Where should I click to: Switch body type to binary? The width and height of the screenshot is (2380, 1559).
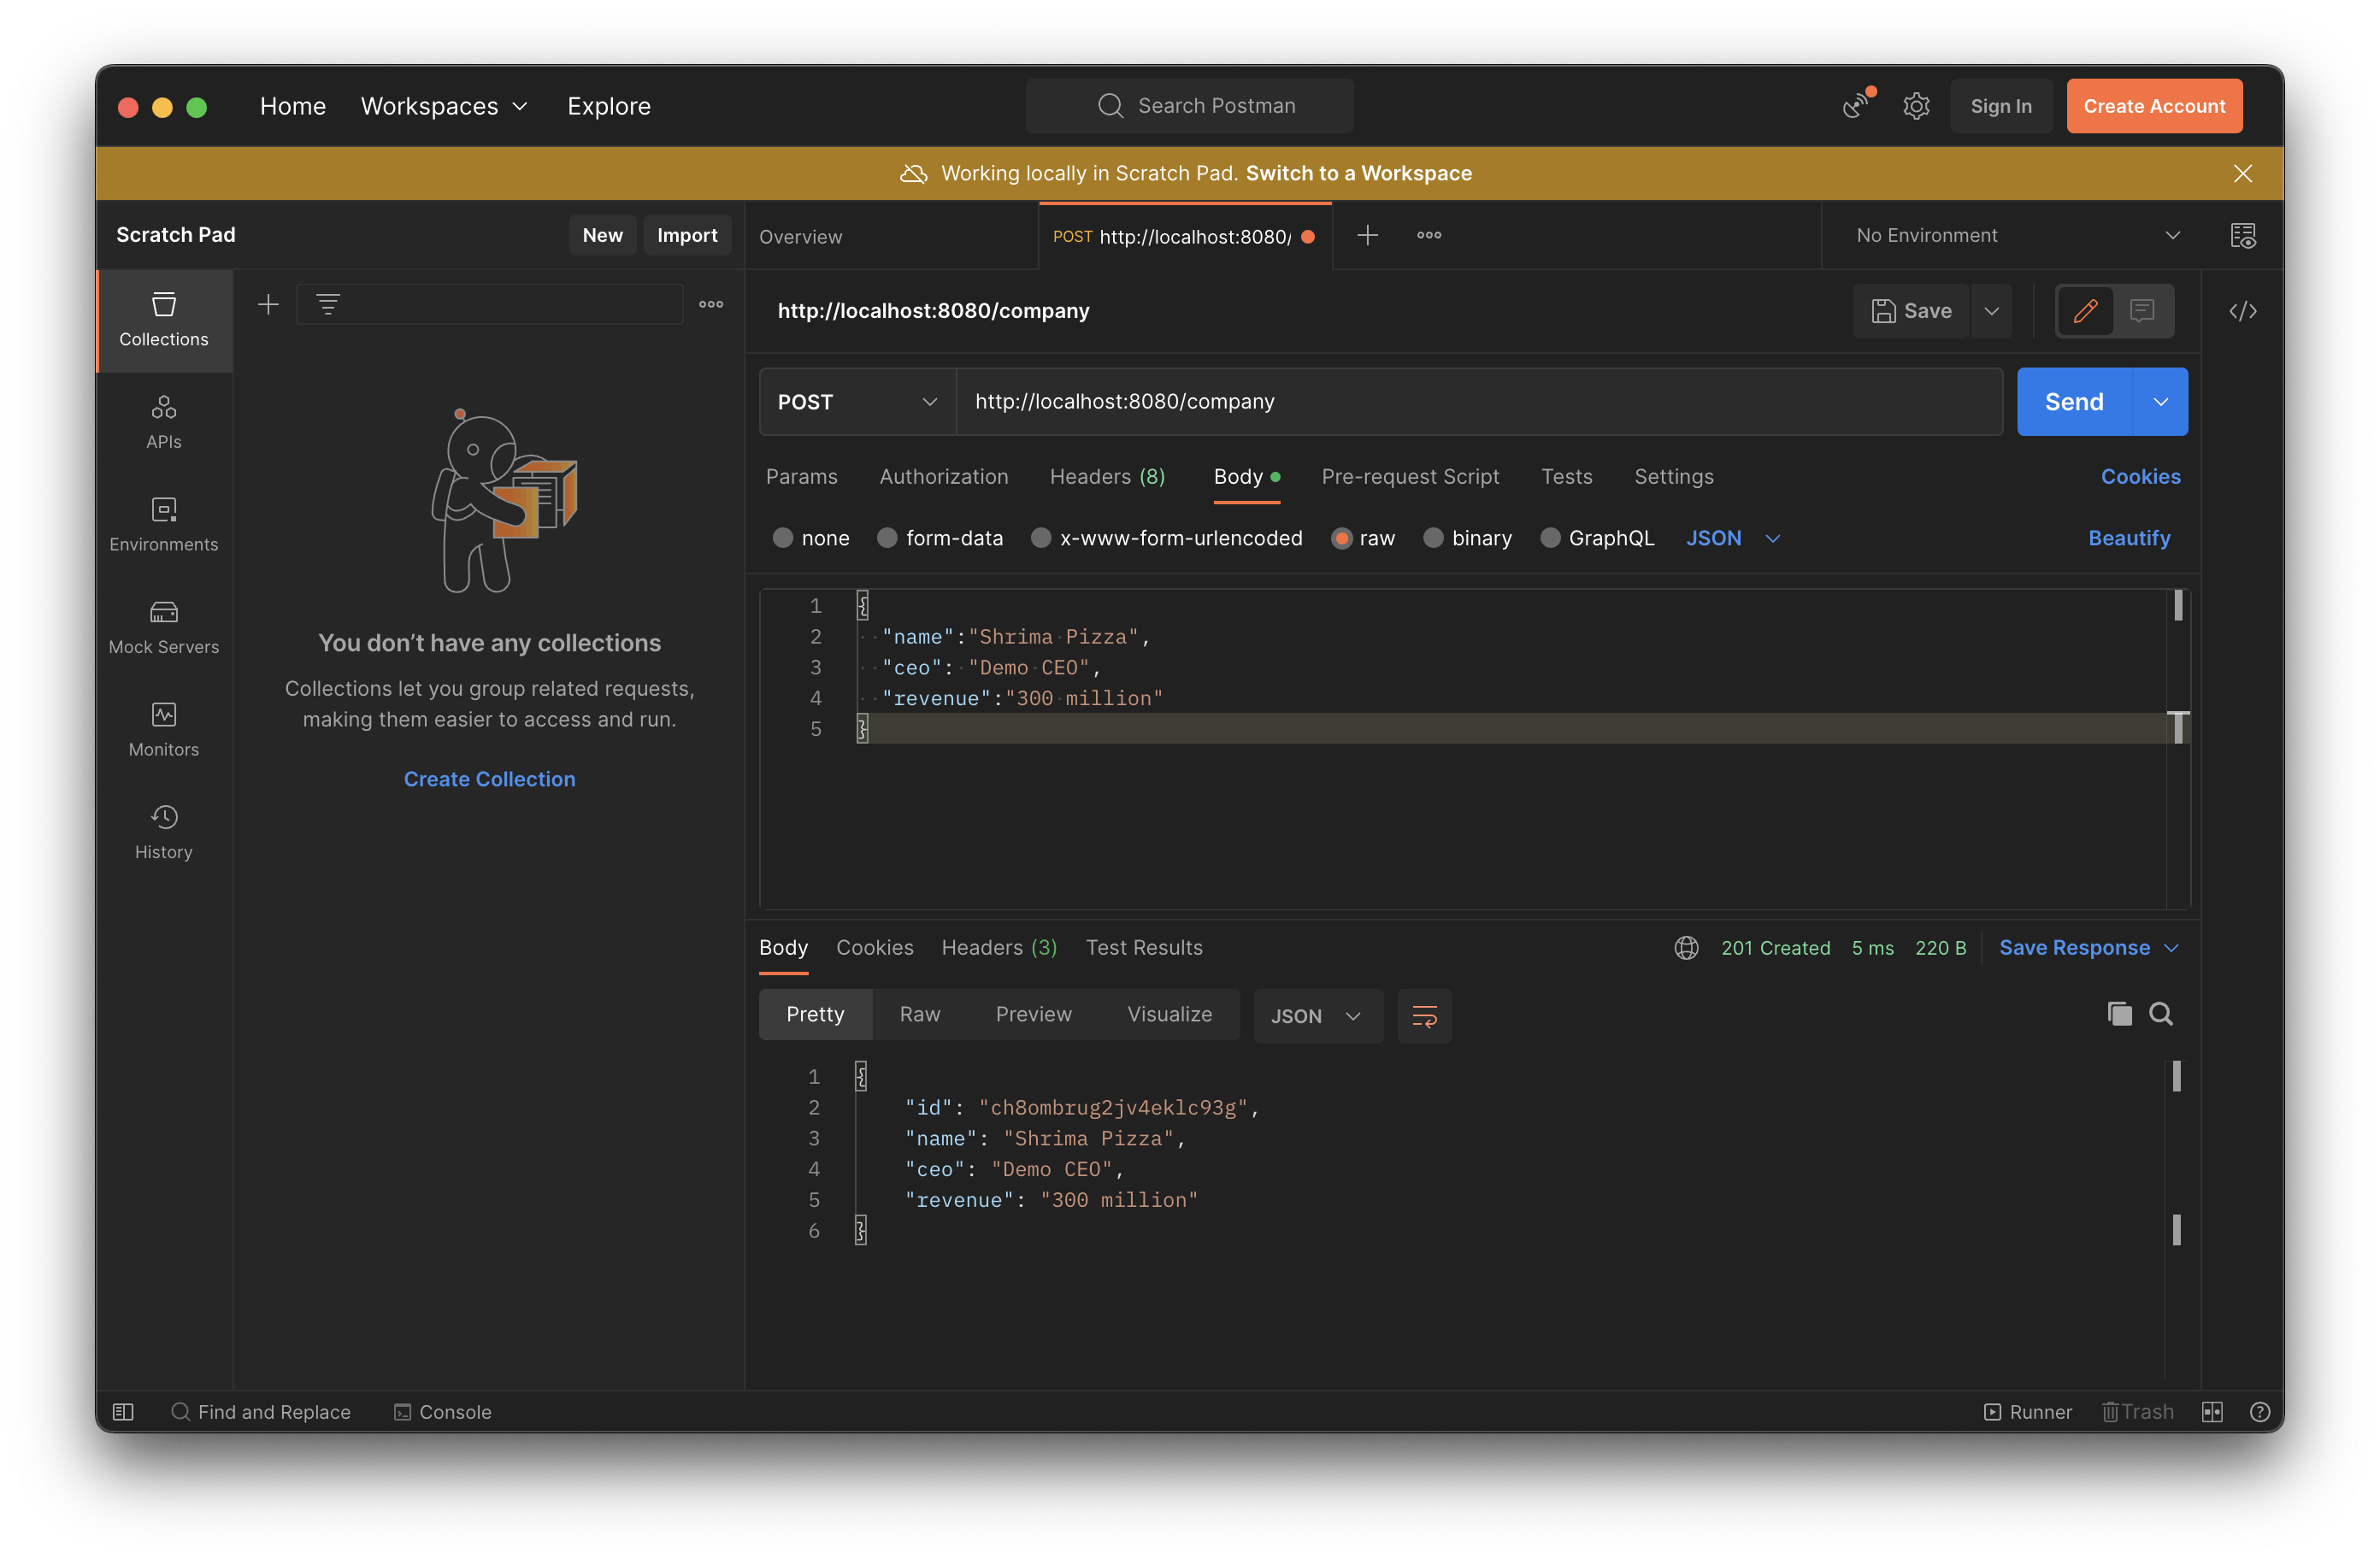pyautogui.click(x=1467, y=538)
